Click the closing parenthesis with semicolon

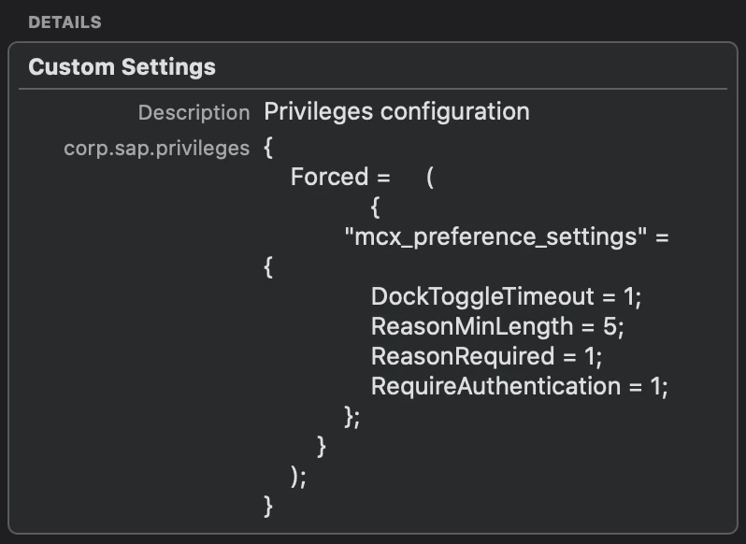click(298, 477)
